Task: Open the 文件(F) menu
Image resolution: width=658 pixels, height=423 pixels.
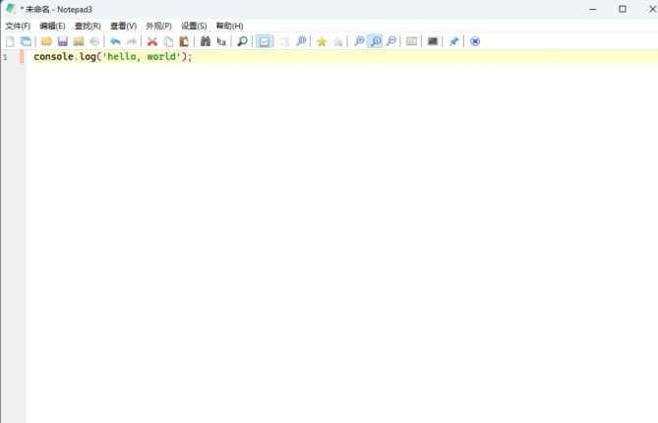Action: click(x=18, y=26)
